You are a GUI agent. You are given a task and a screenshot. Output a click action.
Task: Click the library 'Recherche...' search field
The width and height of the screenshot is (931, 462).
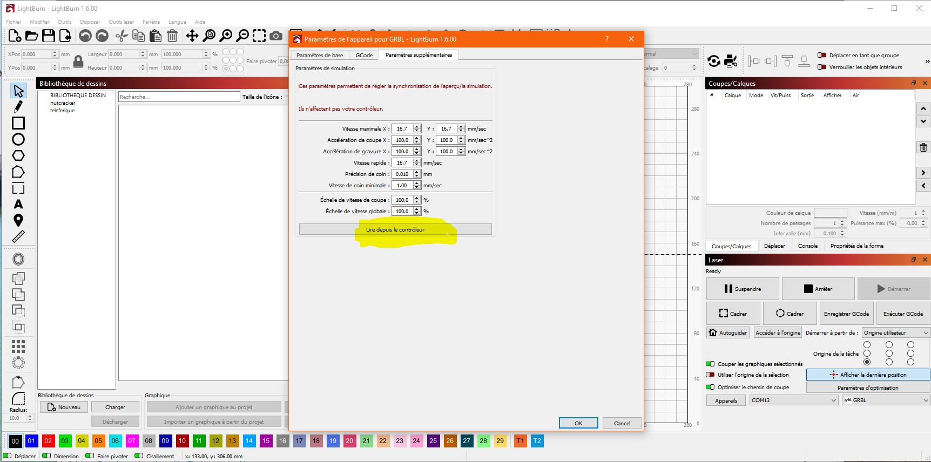[179, 97]
